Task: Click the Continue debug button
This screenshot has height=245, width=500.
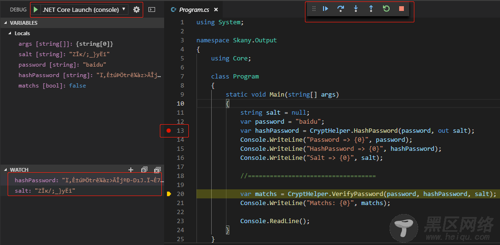Action: 325,9
